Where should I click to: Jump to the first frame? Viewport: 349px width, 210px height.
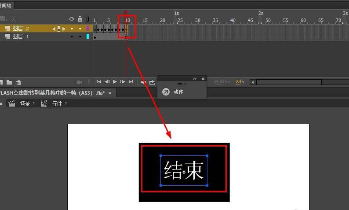tap(99, 82)
